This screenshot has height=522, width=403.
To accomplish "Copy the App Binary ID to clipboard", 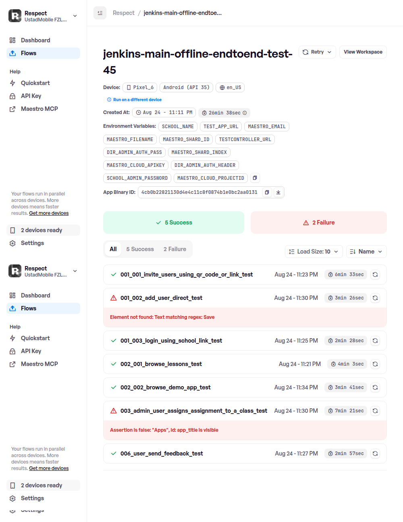I will tap(267, 192).
